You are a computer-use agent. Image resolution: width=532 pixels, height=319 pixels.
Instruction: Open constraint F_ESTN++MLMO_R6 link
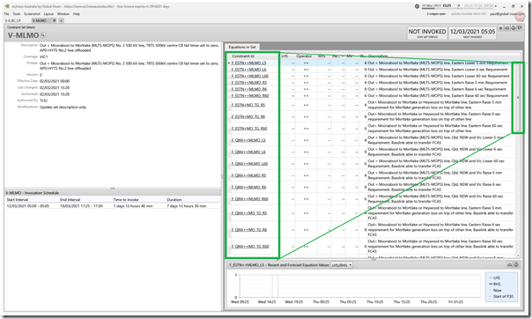tap(249, 89)
